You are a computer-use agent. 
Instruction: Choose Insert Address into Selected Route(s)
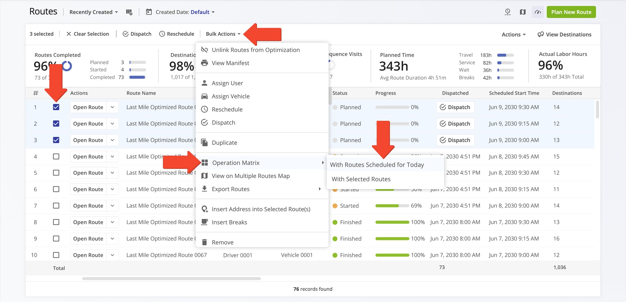point(262,209)
